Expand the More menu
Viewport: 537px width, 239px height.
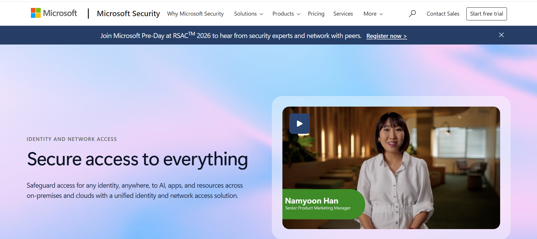[x=373, y=14]
